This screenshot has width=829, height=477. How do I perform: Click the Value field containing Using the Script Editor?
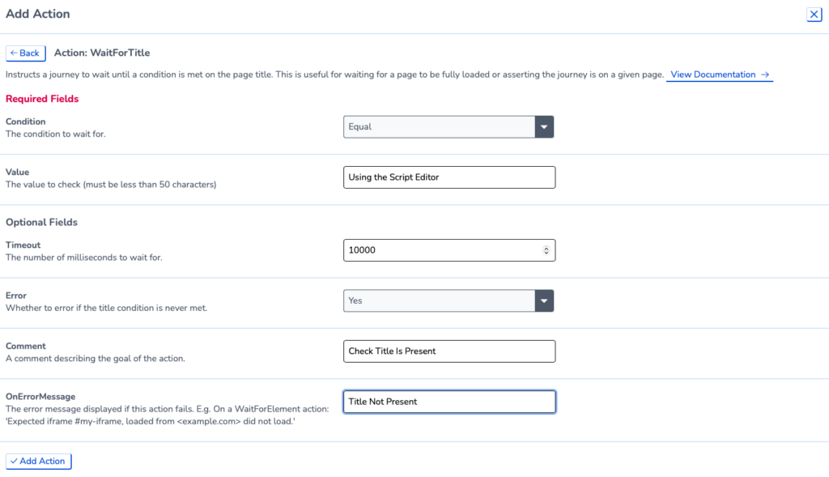(449, 177)
